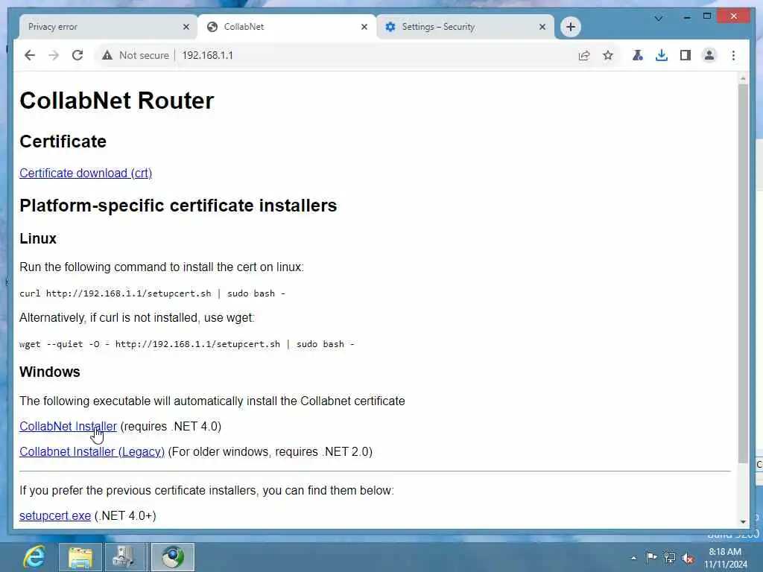Show hidden tray icons arrow
This screenshot has height=572, width=763.
click(633, 558)
